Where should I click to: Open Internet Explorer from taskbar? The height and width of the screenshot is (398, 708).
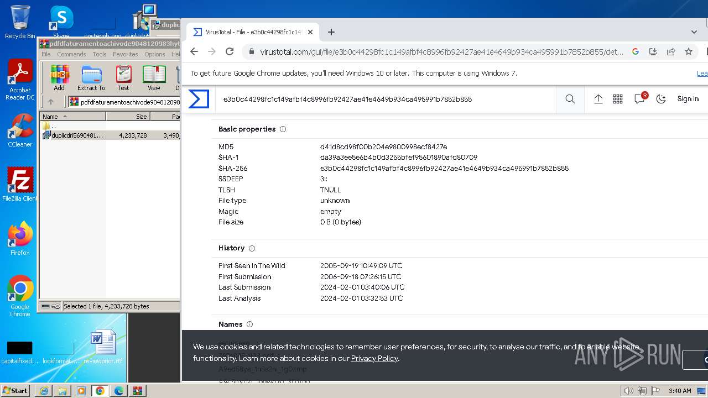[44, 391]
